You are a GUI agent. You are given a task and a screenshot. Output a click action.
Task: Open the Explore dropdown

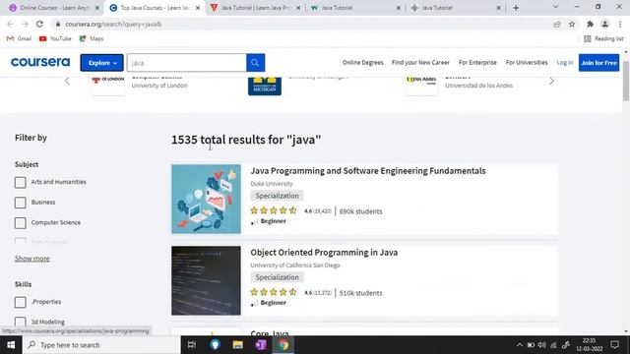tap(102, 63)
